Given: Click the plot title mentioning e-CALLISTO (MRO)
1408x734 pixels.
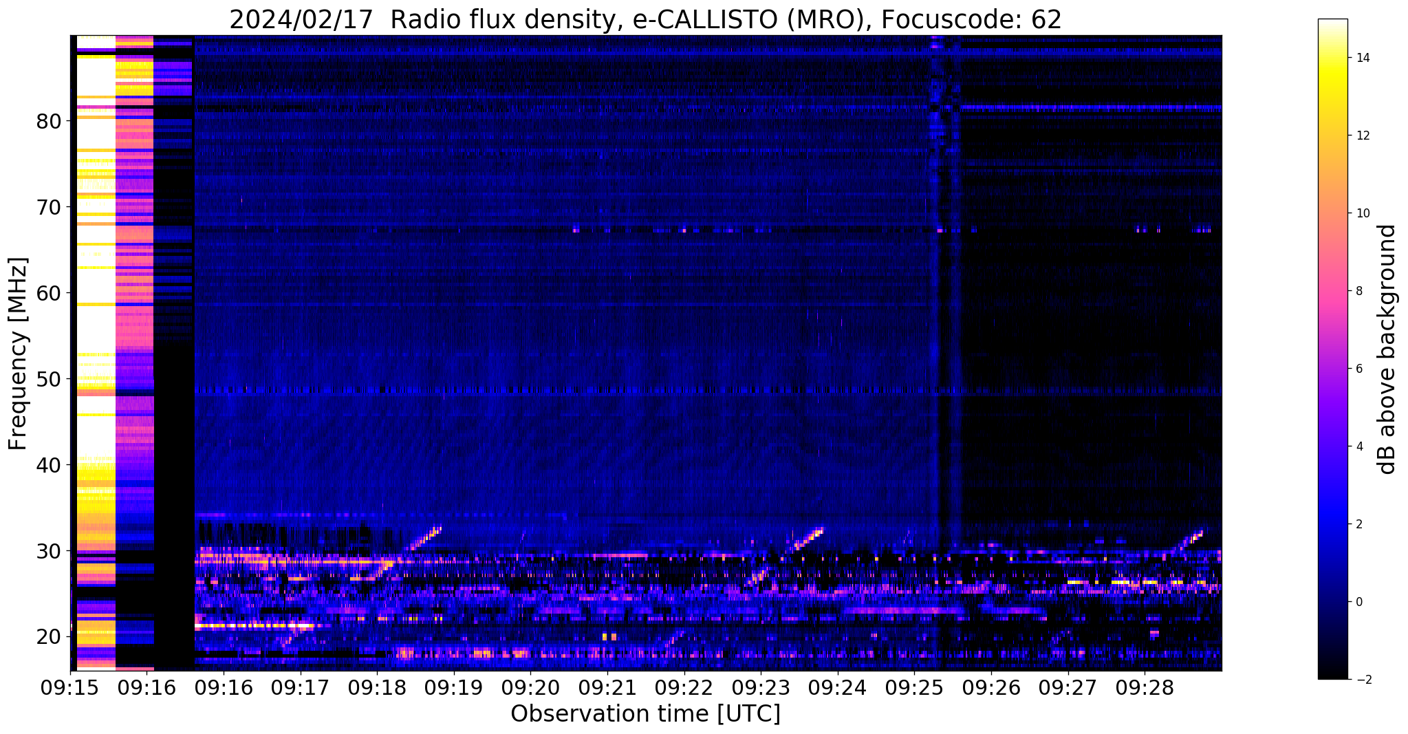Looking at the screenshot, I should (x=645, y=19).
